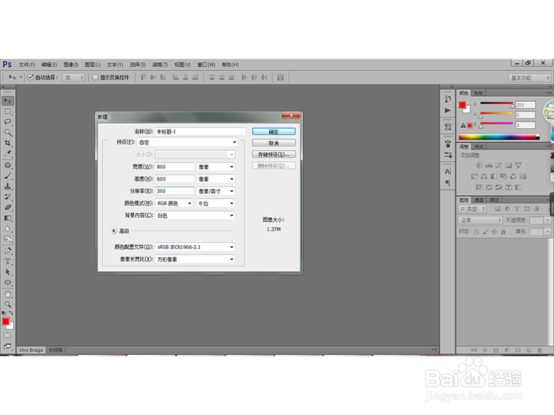
Task: Click the create new group folder icon
Action: (x=517, y=350)
